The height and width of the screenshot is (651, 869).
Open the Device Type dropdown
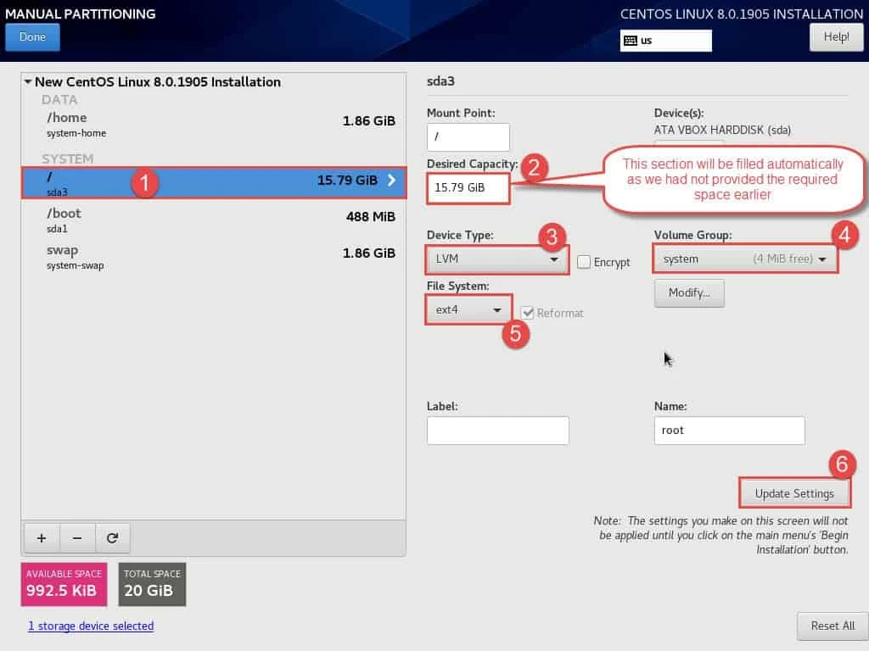point(496,258)
